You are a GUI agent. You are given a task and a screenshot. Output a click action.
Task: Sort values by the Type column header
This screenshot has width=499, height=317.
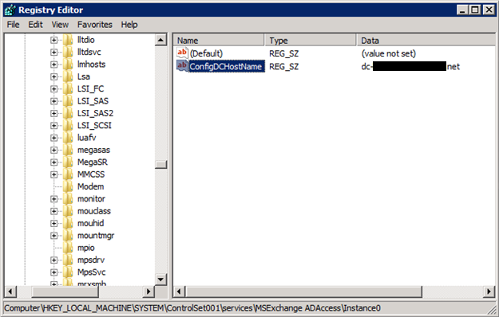click(x=311, y=41)
